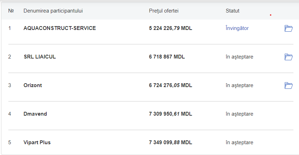
Task: Click the Dmavend participant name
Action: pyautogui.click(x=35, y=114)
